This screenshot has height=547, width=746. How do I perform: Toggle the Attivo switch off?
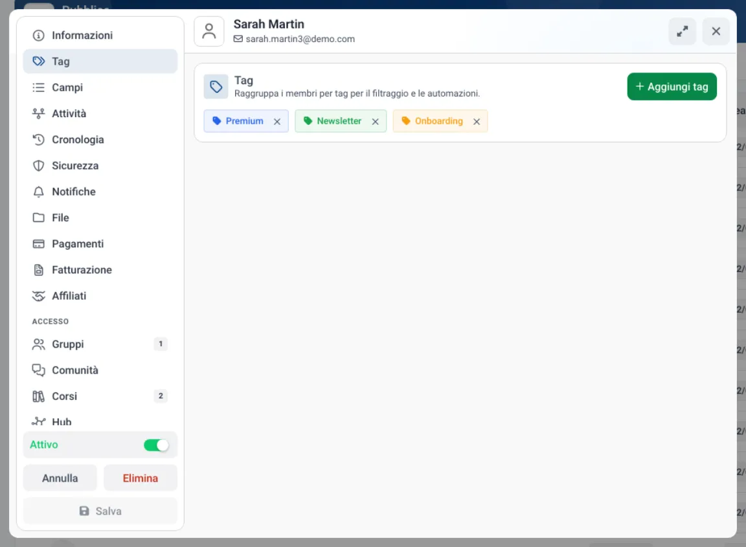(156, 445)
